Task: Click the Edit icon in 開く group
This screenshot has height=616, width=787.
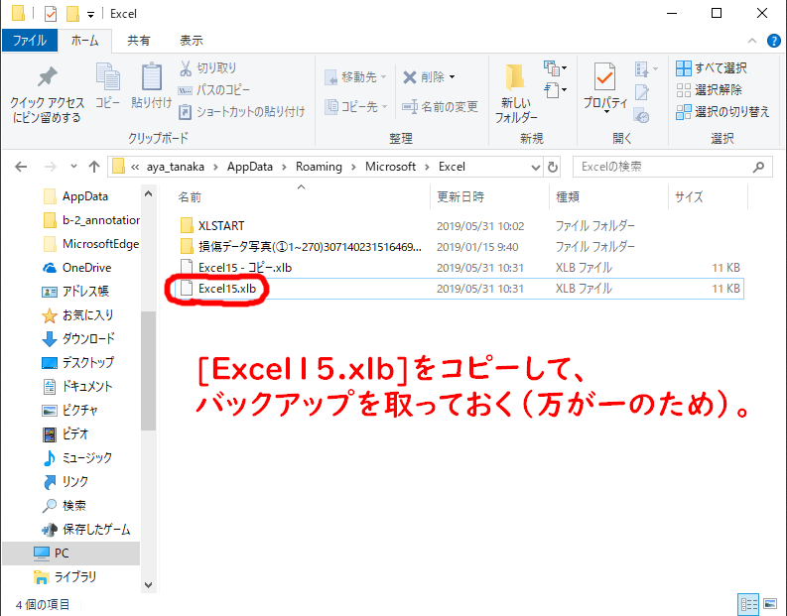Action: [642, 92]
